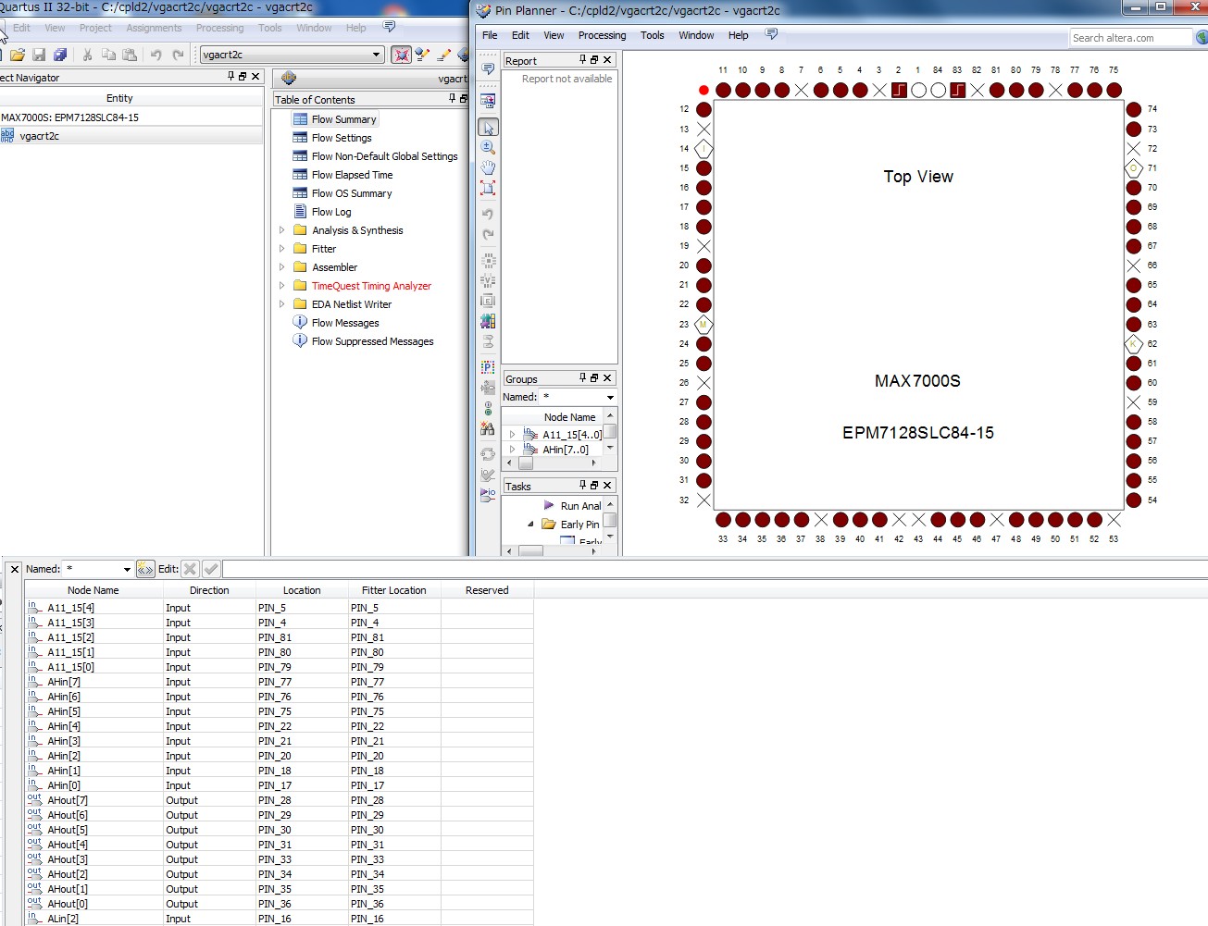Image resolution: width=1208 pixels, height=926 pixels.
Task: Open Flow Settings report
Action: (342, 138)
